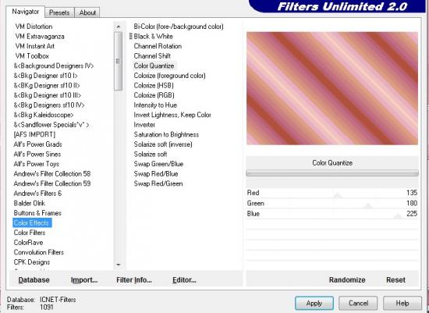This screenshot has height=313, width=429.
Task: Click the Blue slider handle
Action: click(x=398, y=216)
